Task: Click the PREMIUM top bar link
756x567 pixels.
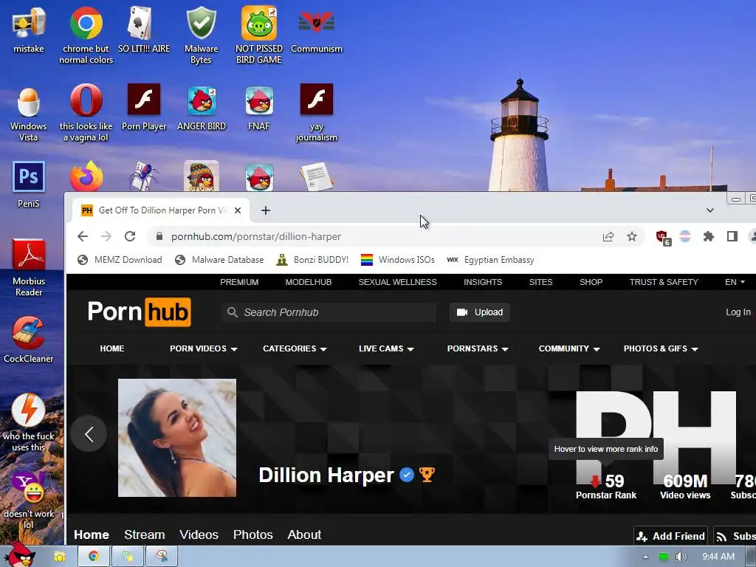Action: [x=239, y=282]
